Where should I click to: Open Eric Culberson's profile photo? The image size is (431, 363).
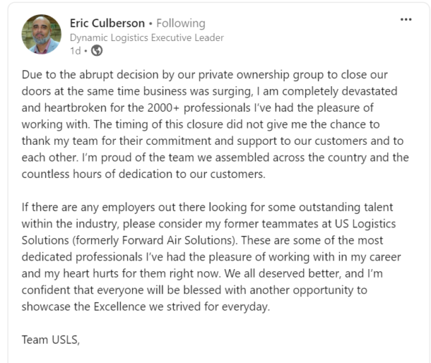tap(42, 34)
